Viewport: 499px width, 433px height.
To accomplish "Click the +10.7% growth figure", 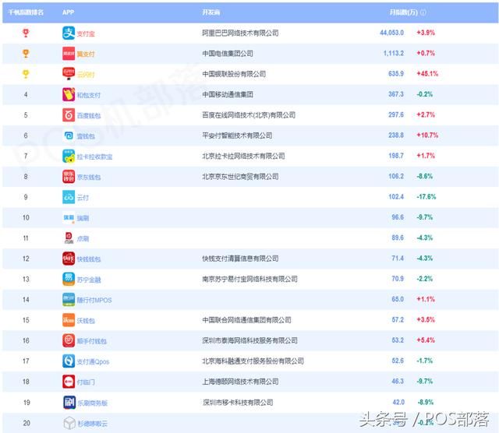I will [427, 136].
